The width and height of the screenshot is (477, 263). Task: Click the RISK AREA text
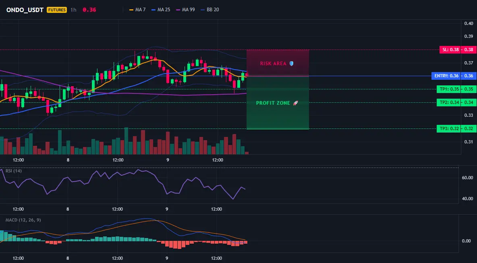click(273, 64)
